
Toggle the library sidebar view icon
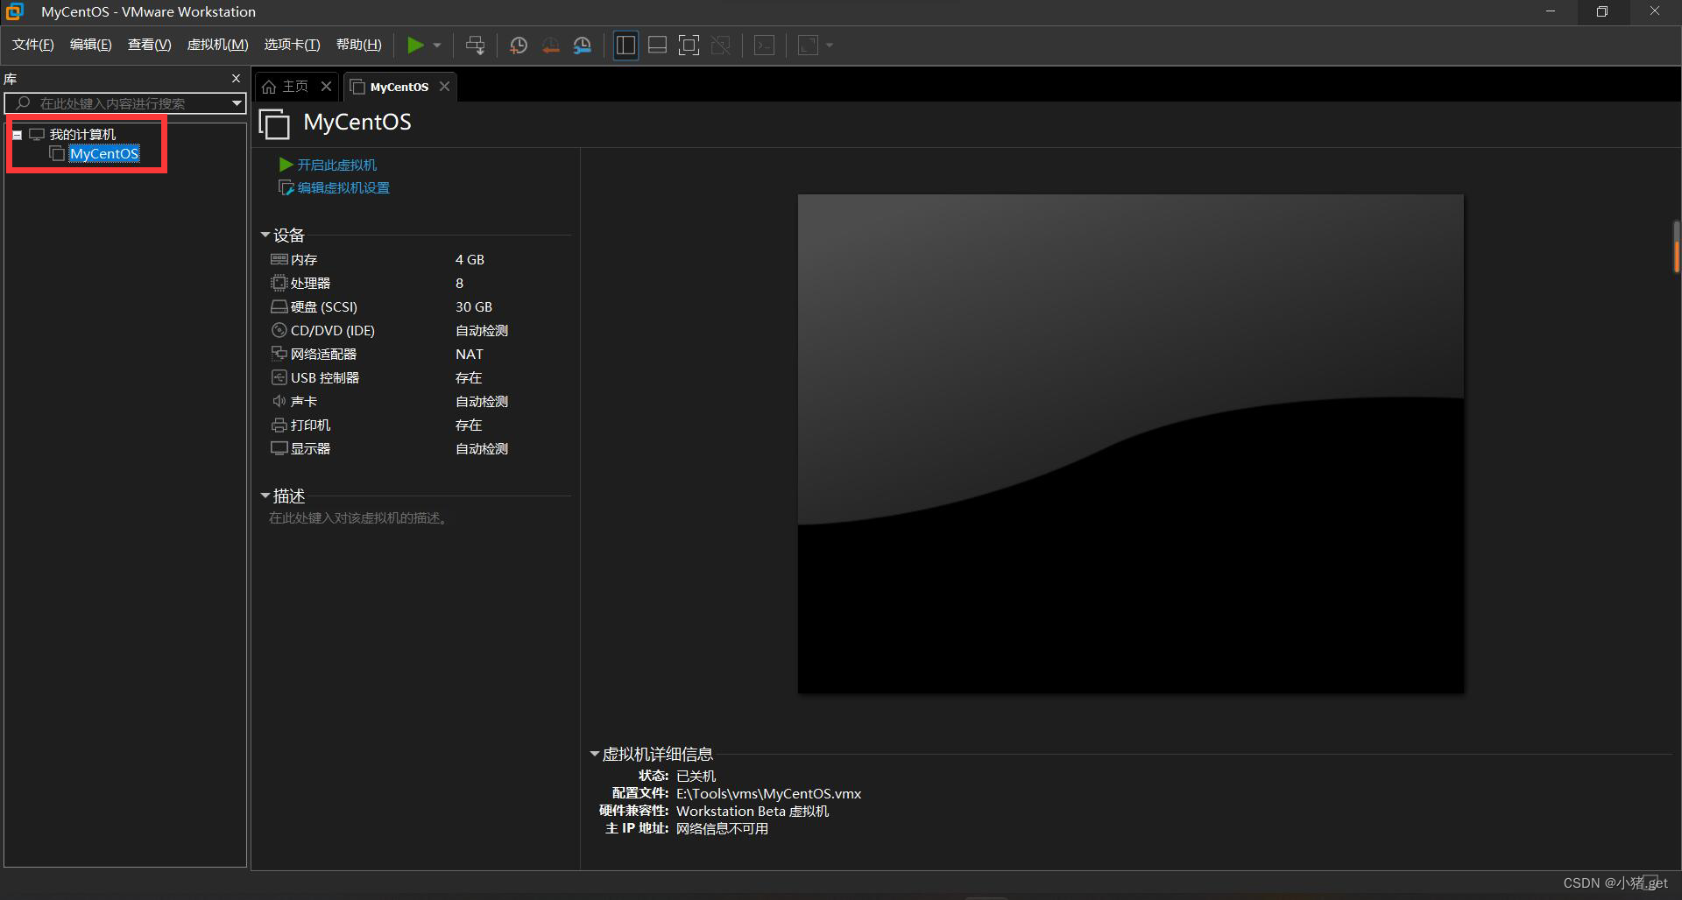pyautogui.click(x=625, y=46)
